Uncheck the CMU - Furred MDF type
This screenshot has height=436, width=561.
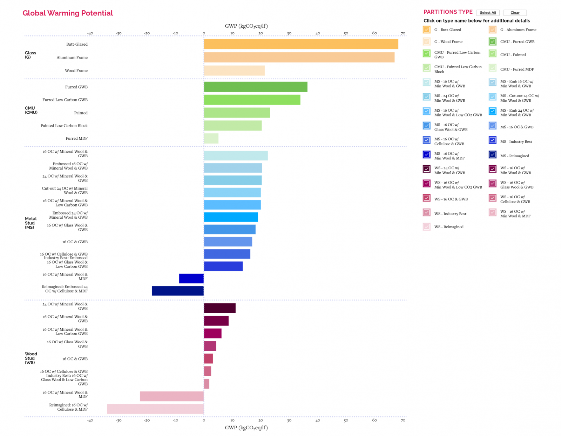pyautogui.click(x=492, y=69)
